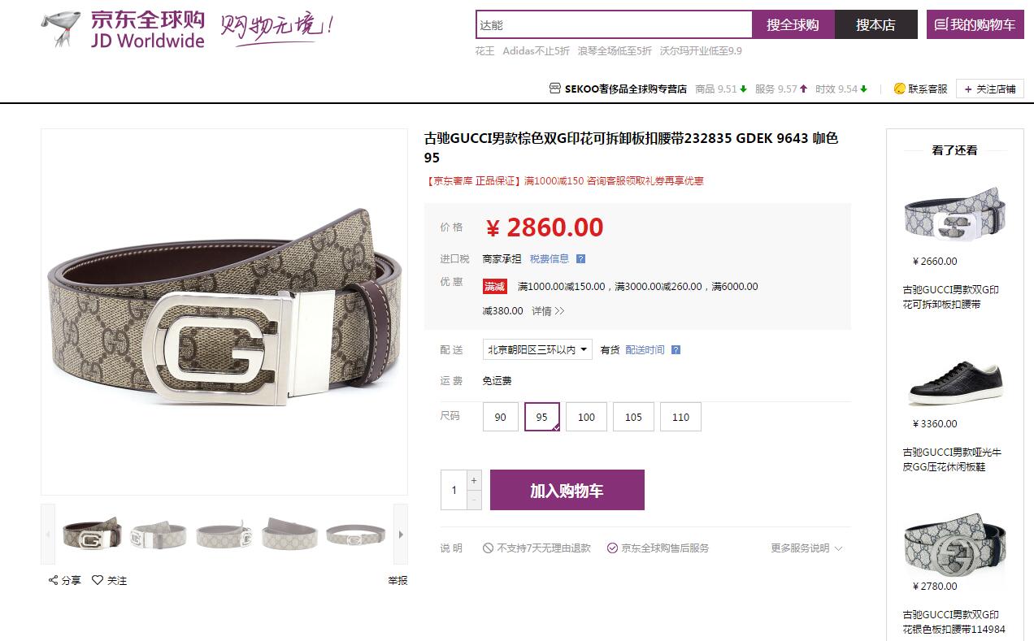Click the help icon beside 税费信息
Viewport: 1034px width, 641px height.
(x=580, y=259)
